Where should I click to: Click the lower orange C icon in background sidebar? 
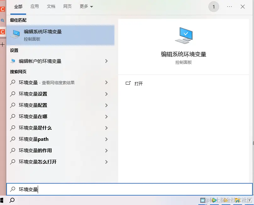click(x=3, y=32)
